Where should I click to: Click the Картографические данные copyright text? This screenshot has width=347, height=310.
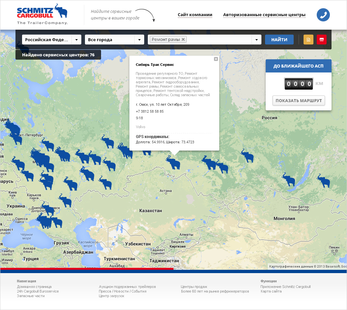pyautogui.click(x=307, y=267)
